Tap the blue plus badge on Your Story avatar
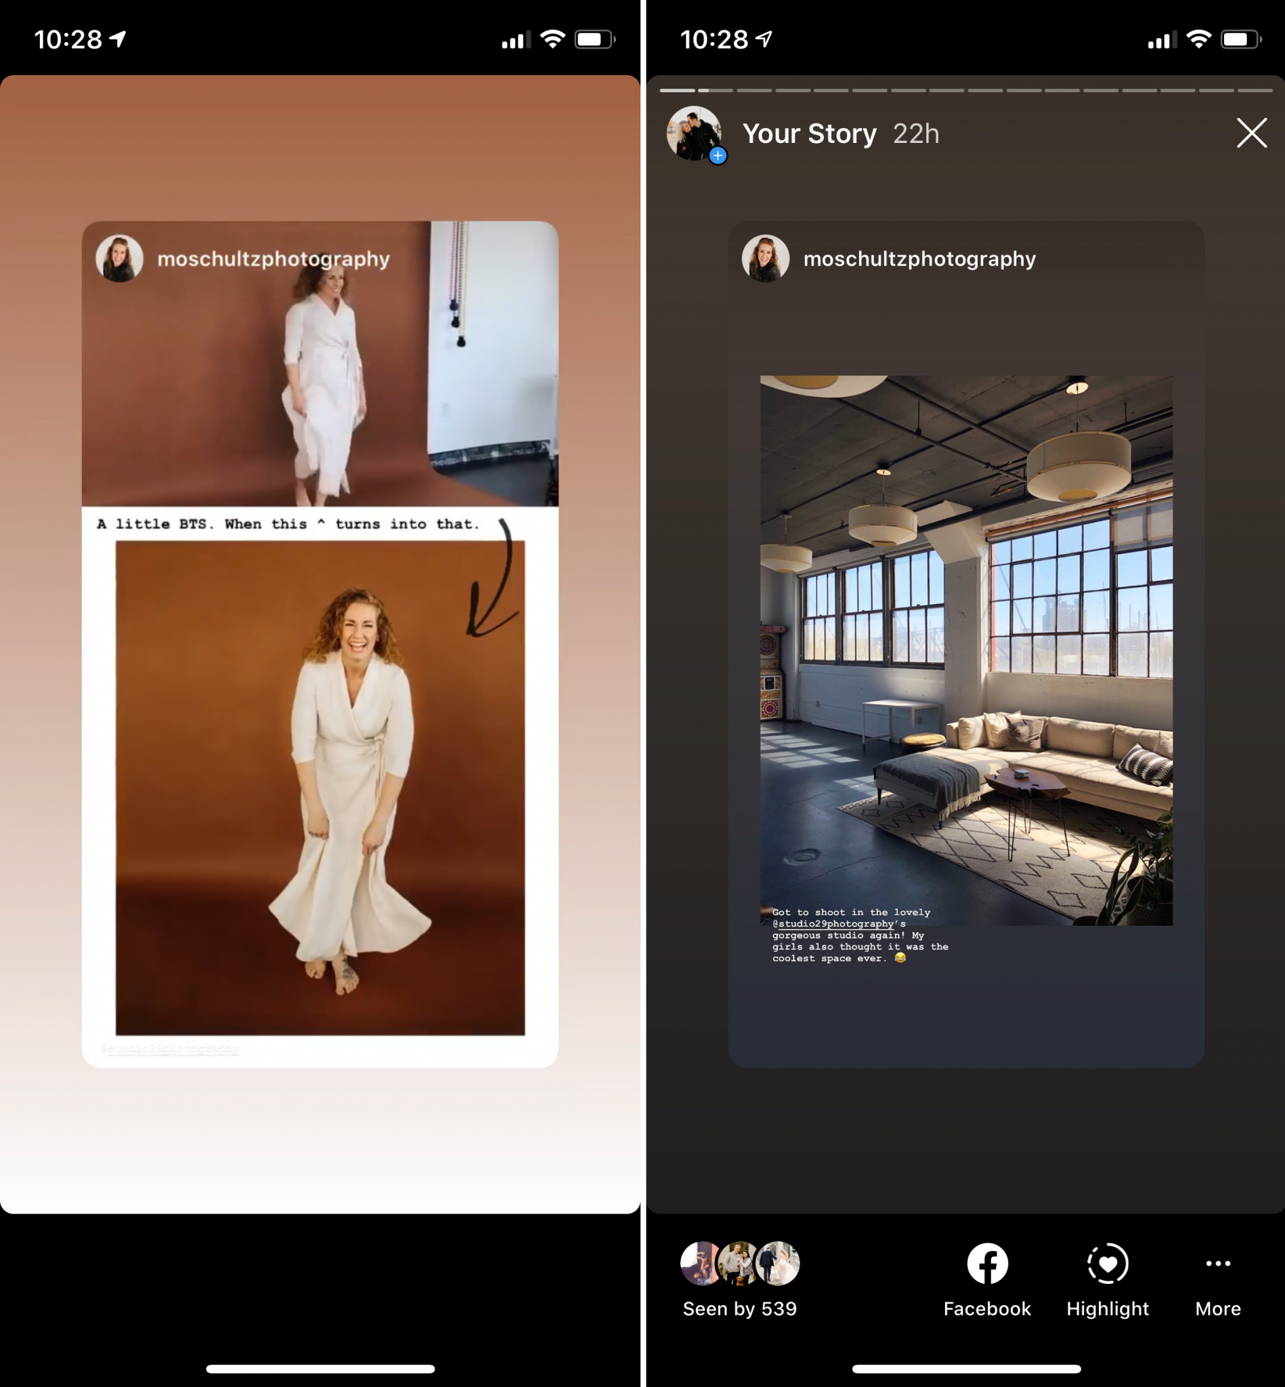 point(718,156)
